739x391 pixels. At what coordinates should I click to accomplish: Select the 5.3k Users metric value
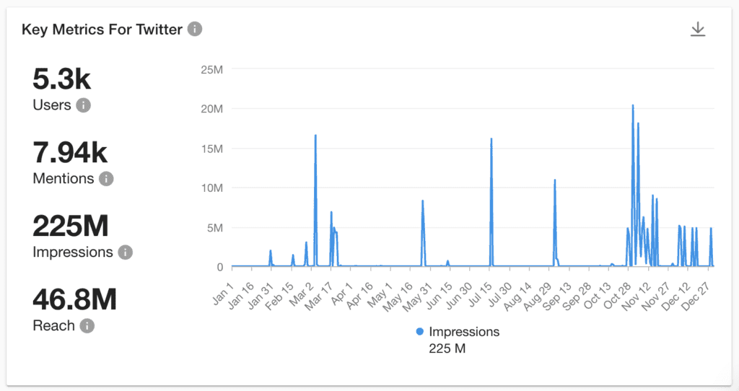coord(61,78)
